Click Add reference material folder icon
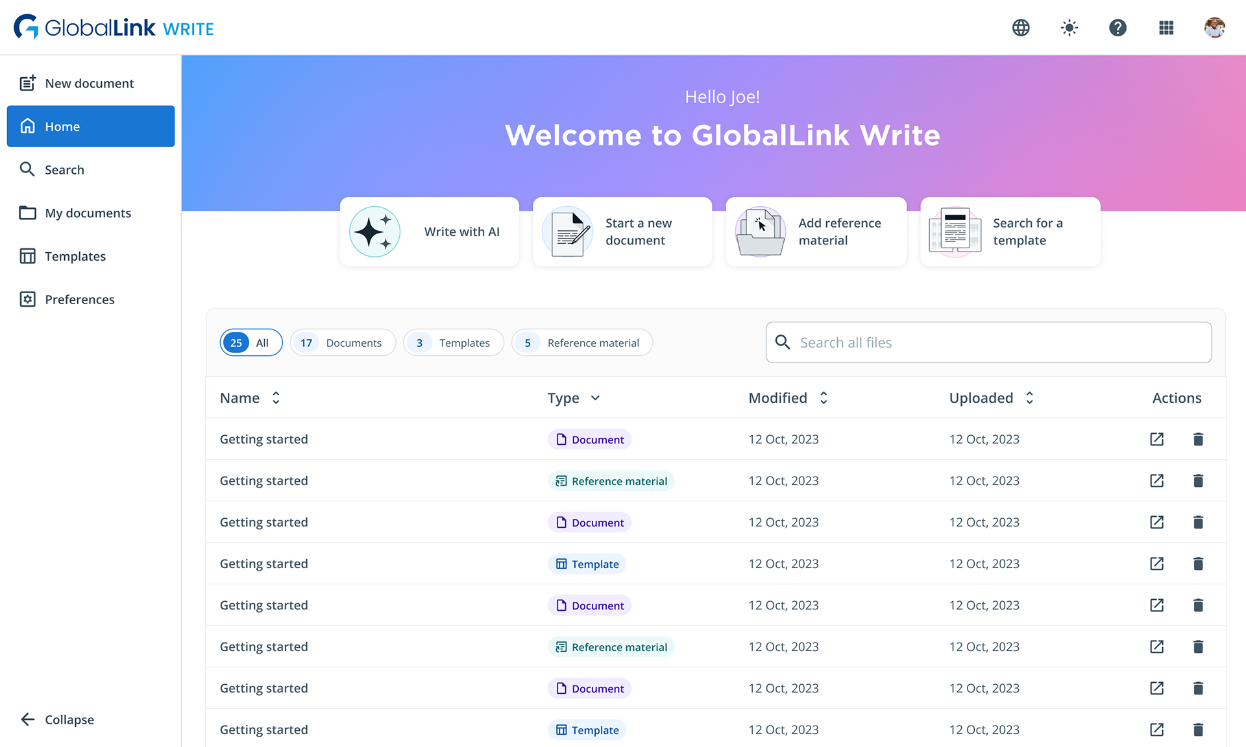The image size is (1246, 747). 760,231
